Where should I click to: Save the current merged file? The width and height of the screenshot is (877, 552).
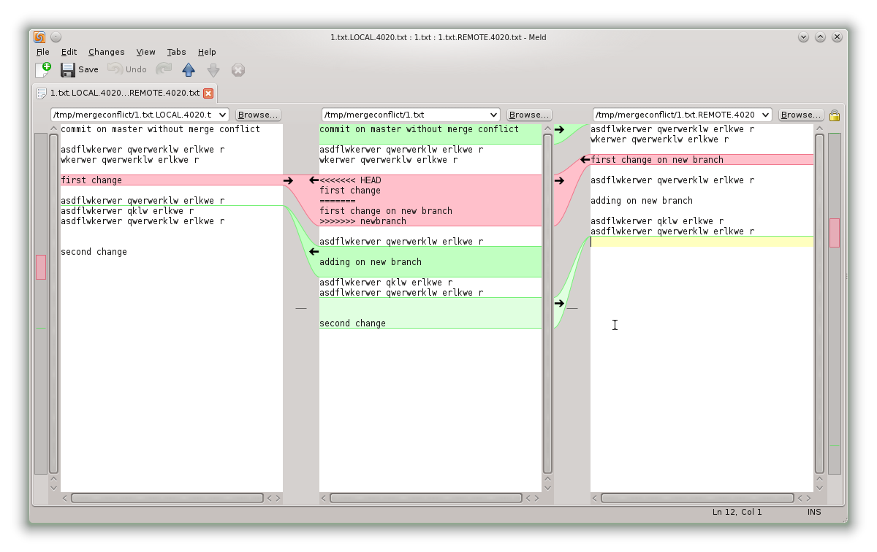point(80,69)
